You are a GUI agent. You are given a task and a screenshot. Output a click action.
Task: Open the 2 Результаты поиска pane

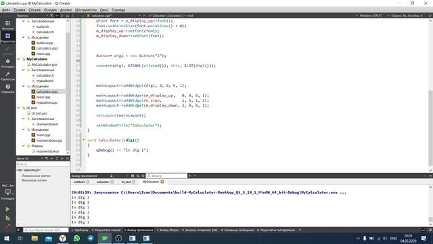click(x=106, y=230)
